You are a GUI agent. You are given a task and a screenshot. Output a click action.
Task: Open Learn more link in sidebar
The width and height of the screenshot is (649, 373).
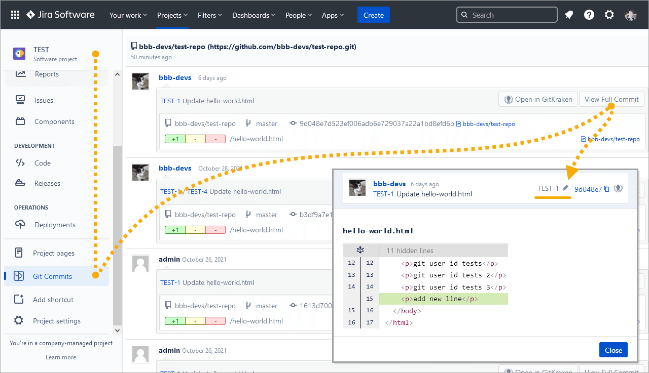point(61,357)
